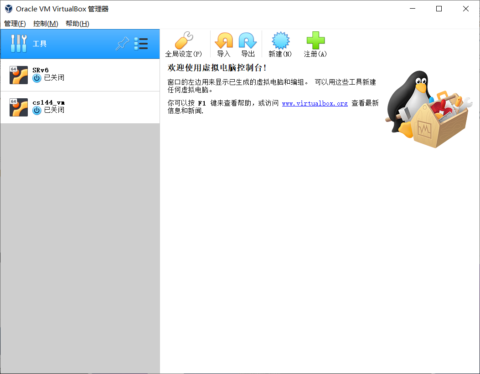Maximize the VirtualBox manager window

click(439, 9)
